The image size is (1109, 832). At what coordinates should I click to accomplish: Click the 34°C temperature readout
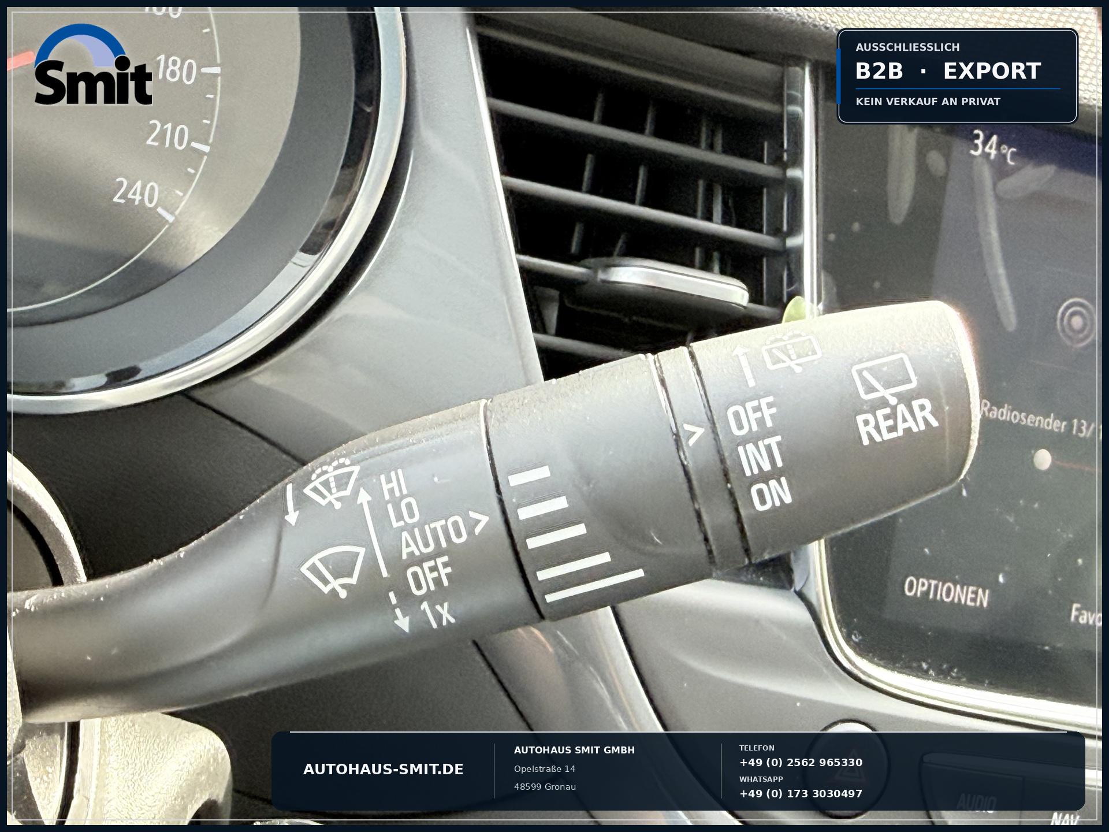coord(992,147)
